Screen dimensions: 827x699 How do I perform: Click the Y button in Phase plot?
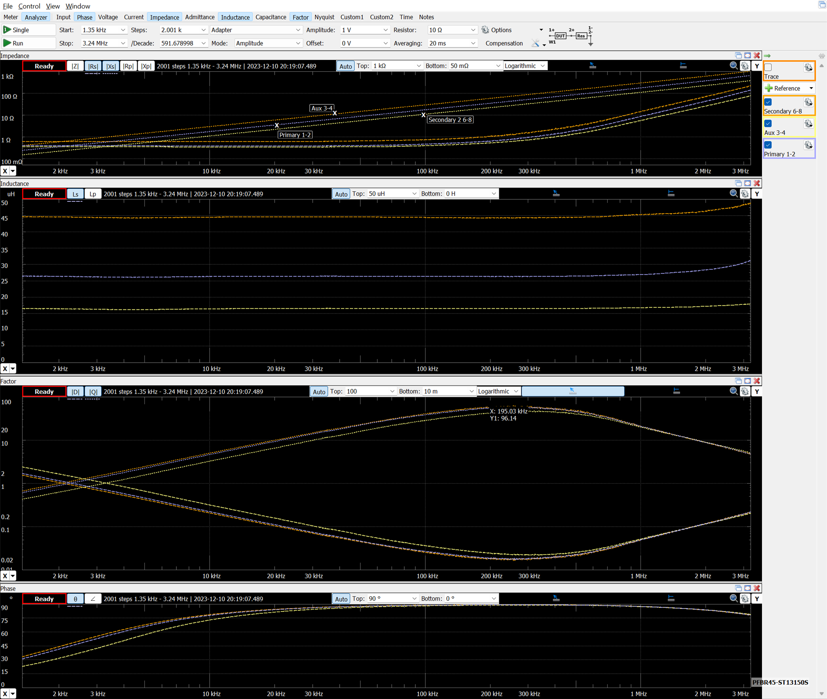(757, 598)
